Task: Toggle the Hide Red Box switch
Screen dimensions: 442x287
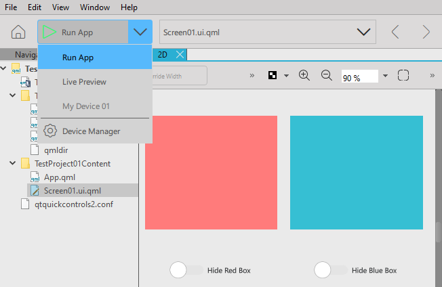Action: click(186, 270)
